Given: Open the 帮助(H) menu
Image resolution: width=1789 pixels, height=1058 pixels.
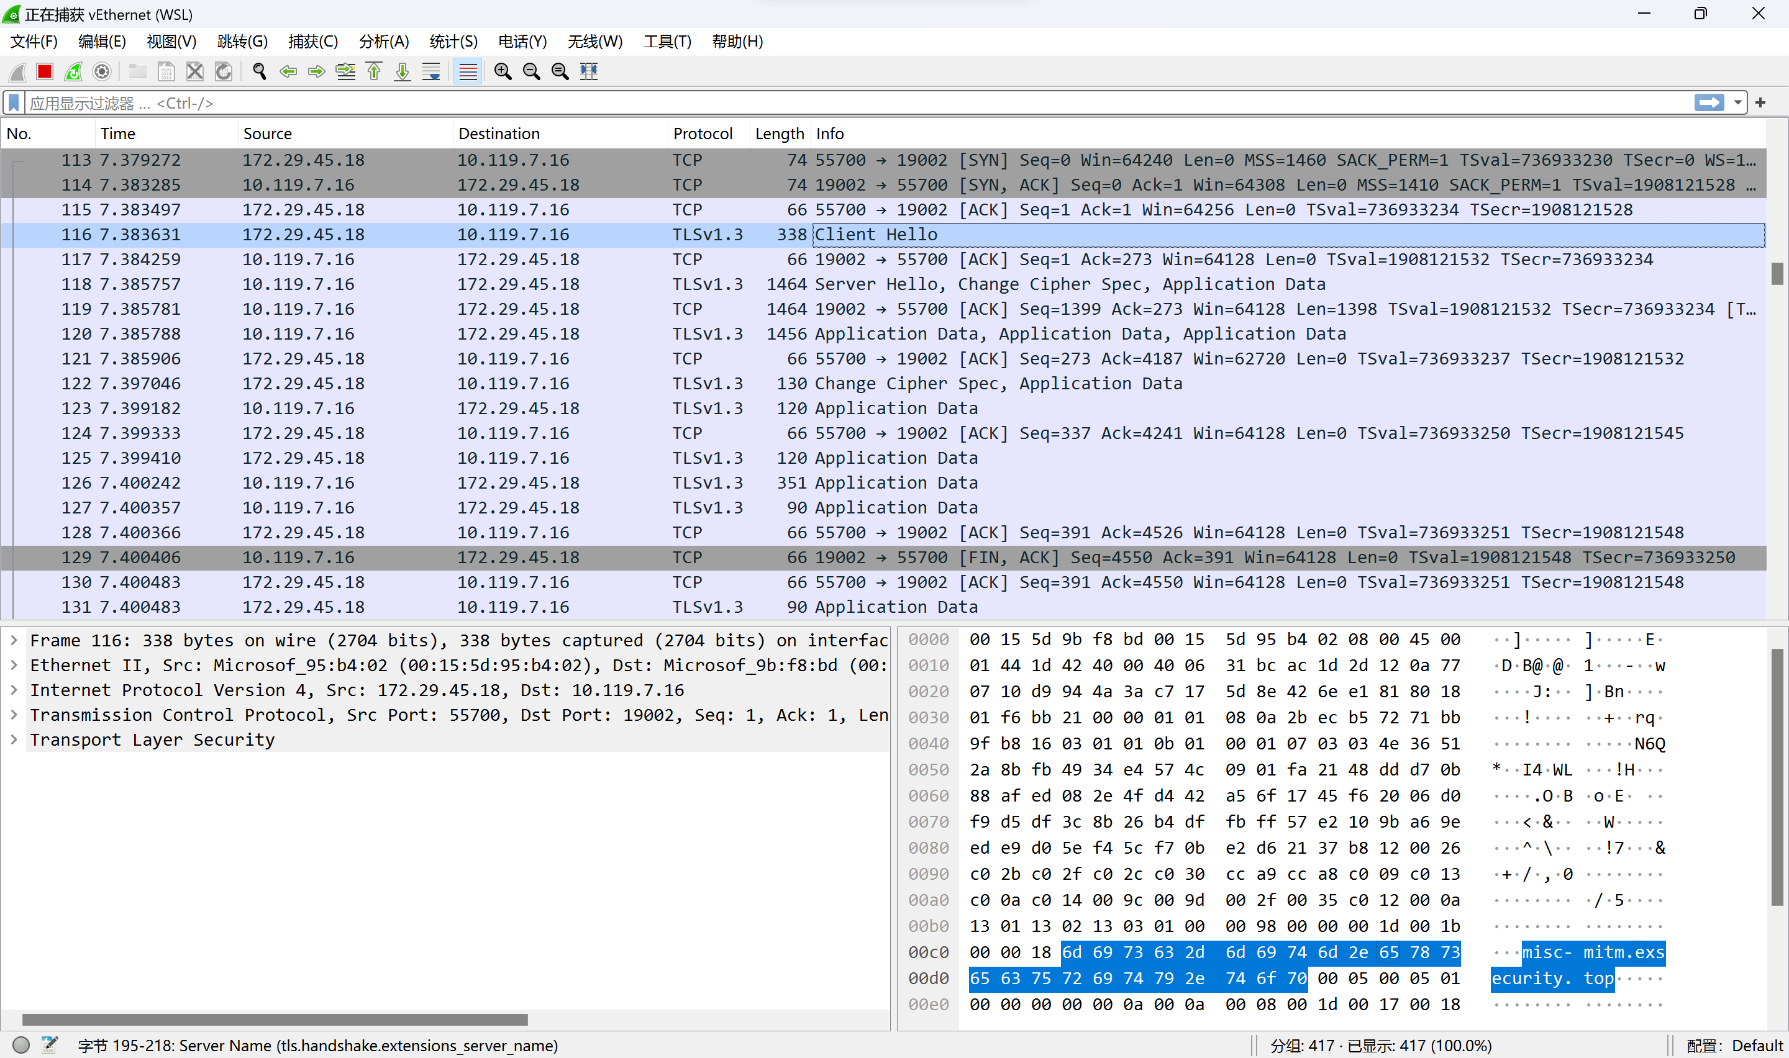Looking at the screenshot, I should point(737,42).
